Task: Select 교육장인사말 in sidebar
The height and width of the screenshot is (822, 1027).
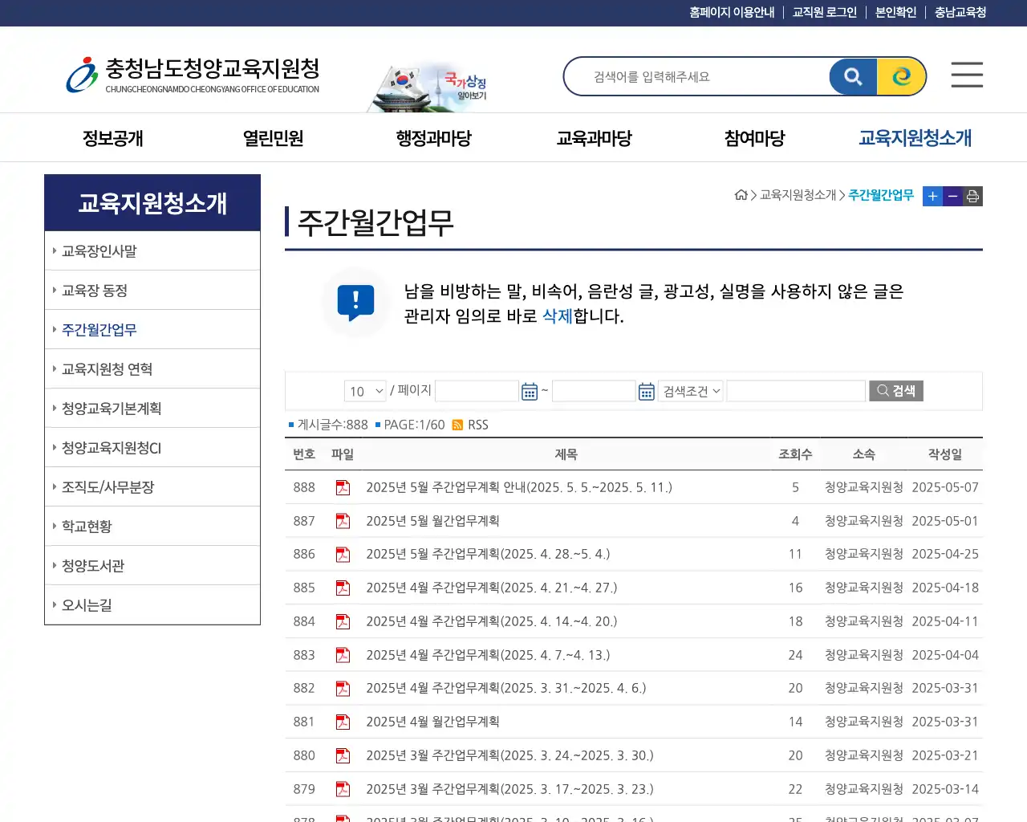Action: click(152, 251)
